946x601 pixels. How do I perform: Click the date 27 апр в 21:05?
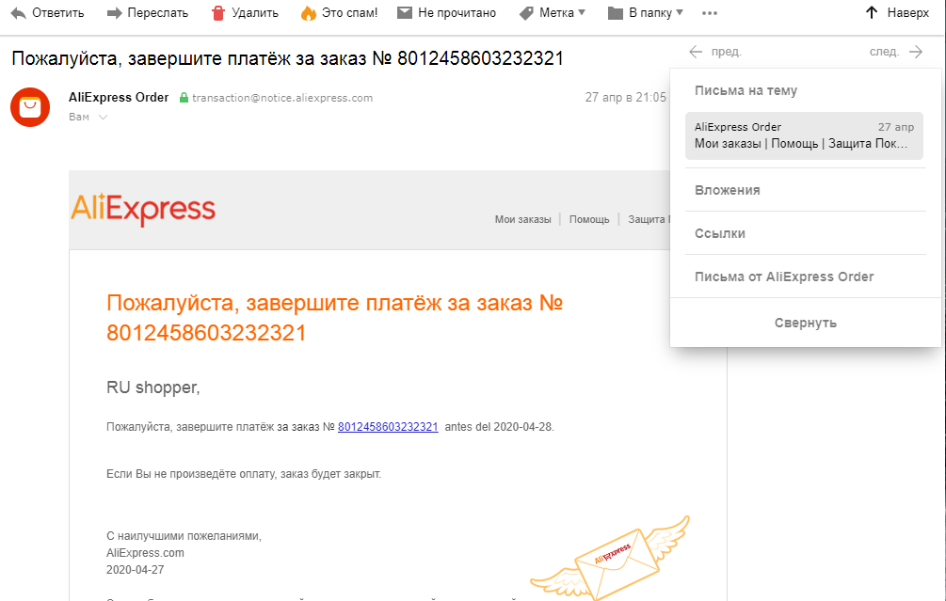[626, 97]
